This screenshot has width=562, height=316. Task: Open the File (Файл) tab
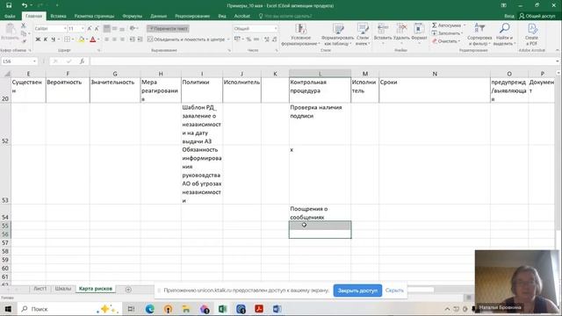(10, 16)
